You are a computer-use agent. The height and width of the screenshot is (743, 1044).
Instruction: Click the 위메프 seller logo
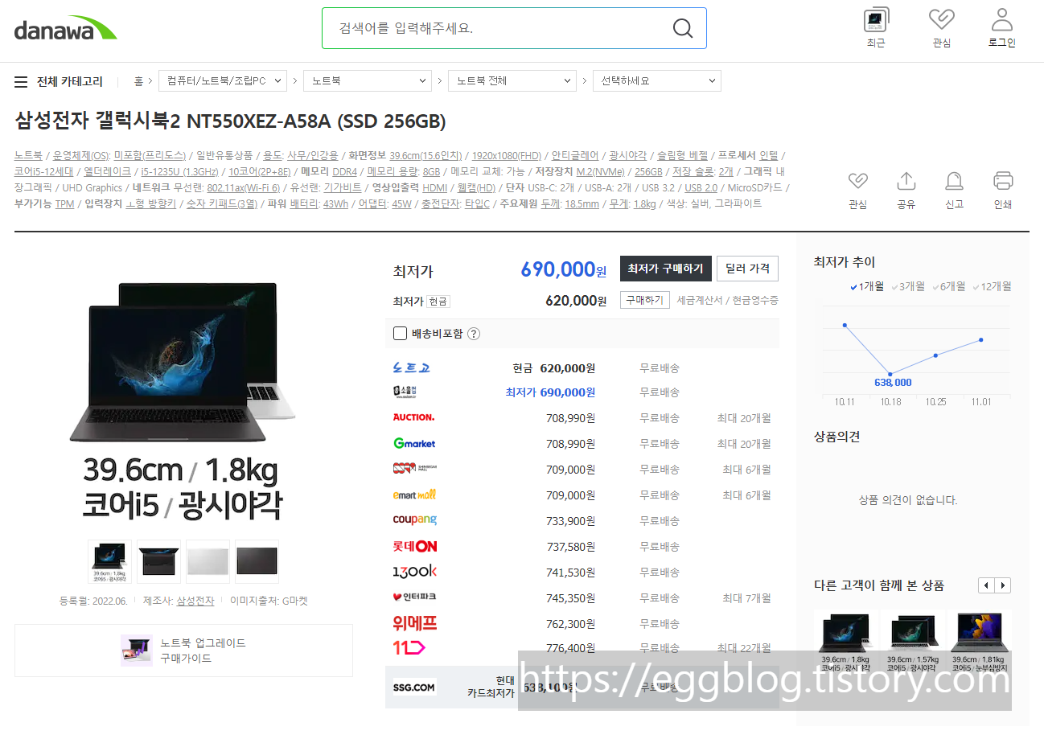click(415, 623)
